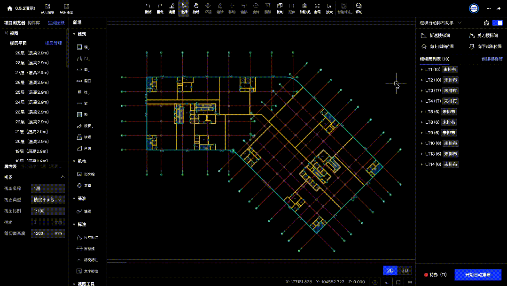The image size is (507, 286).
Task: Switch the canvas to 2D view
Action: point(390,271)
